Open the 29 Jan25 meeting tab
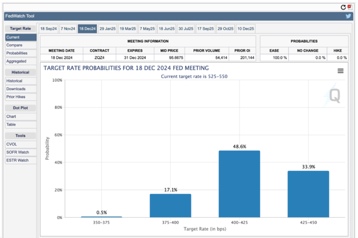This screenshot has height=238, width=358. [107, 29]
